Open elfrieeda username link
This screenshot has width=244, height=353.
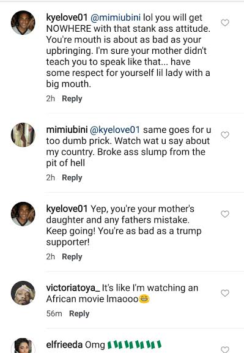pos(64,344)
